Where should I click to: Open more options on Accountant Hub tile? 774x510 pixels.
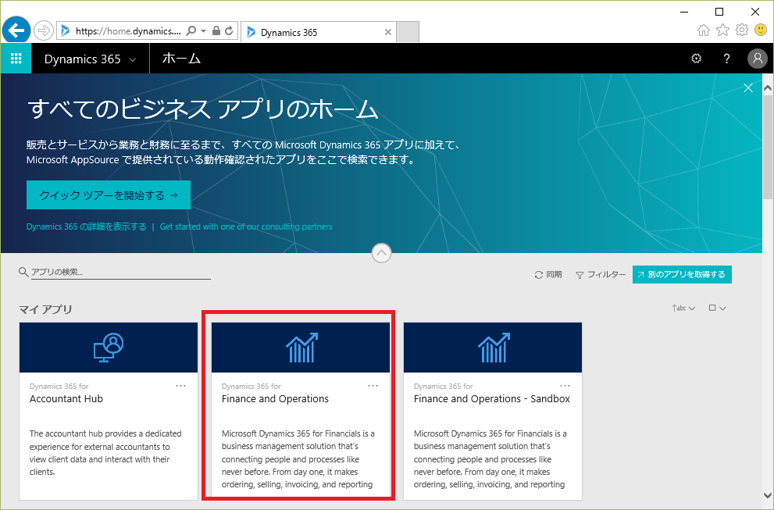pos(180,386)
